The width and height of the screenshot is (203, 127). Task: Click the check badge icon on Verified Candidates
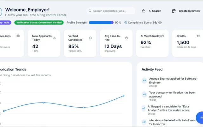point(90,38)
